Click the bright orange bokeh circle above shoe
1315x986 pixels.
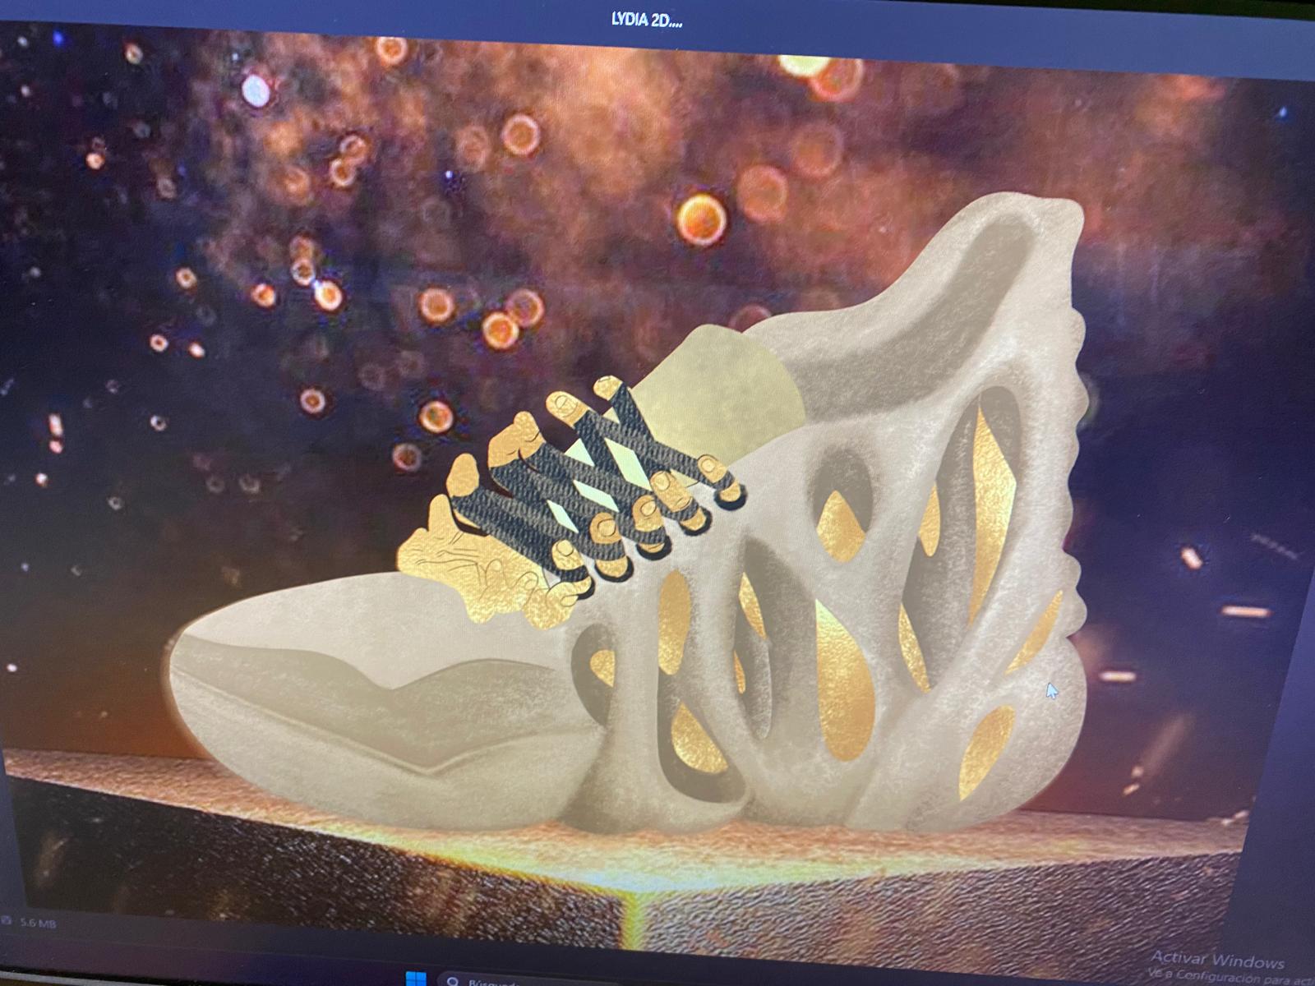pos(701,219)
